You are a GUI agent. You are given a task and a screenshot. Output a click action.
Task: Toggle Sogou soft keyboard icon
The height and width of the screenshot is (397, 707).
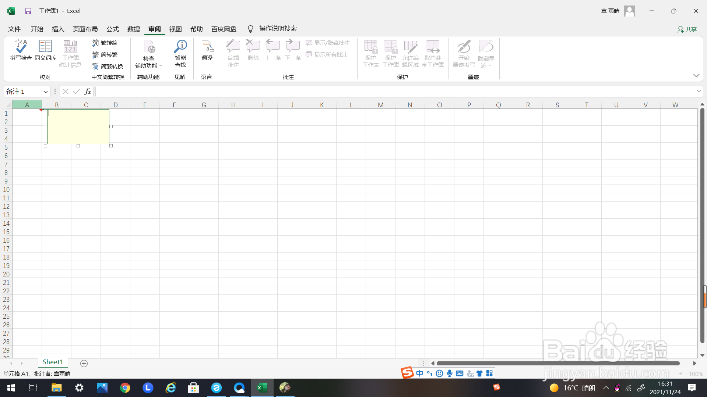pyautogui.click(x=459, y=373)
